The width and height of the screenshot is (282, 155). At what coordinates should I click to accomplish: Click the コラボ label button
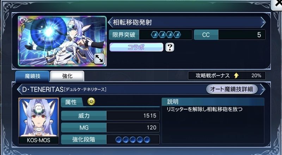pyautogui.click(x=136, y=47)
